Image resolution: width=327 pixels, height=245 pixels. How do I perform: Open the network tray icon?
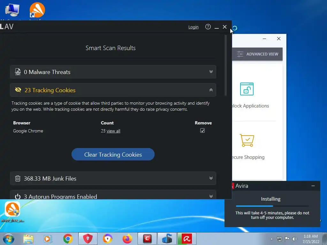point(279,239)
